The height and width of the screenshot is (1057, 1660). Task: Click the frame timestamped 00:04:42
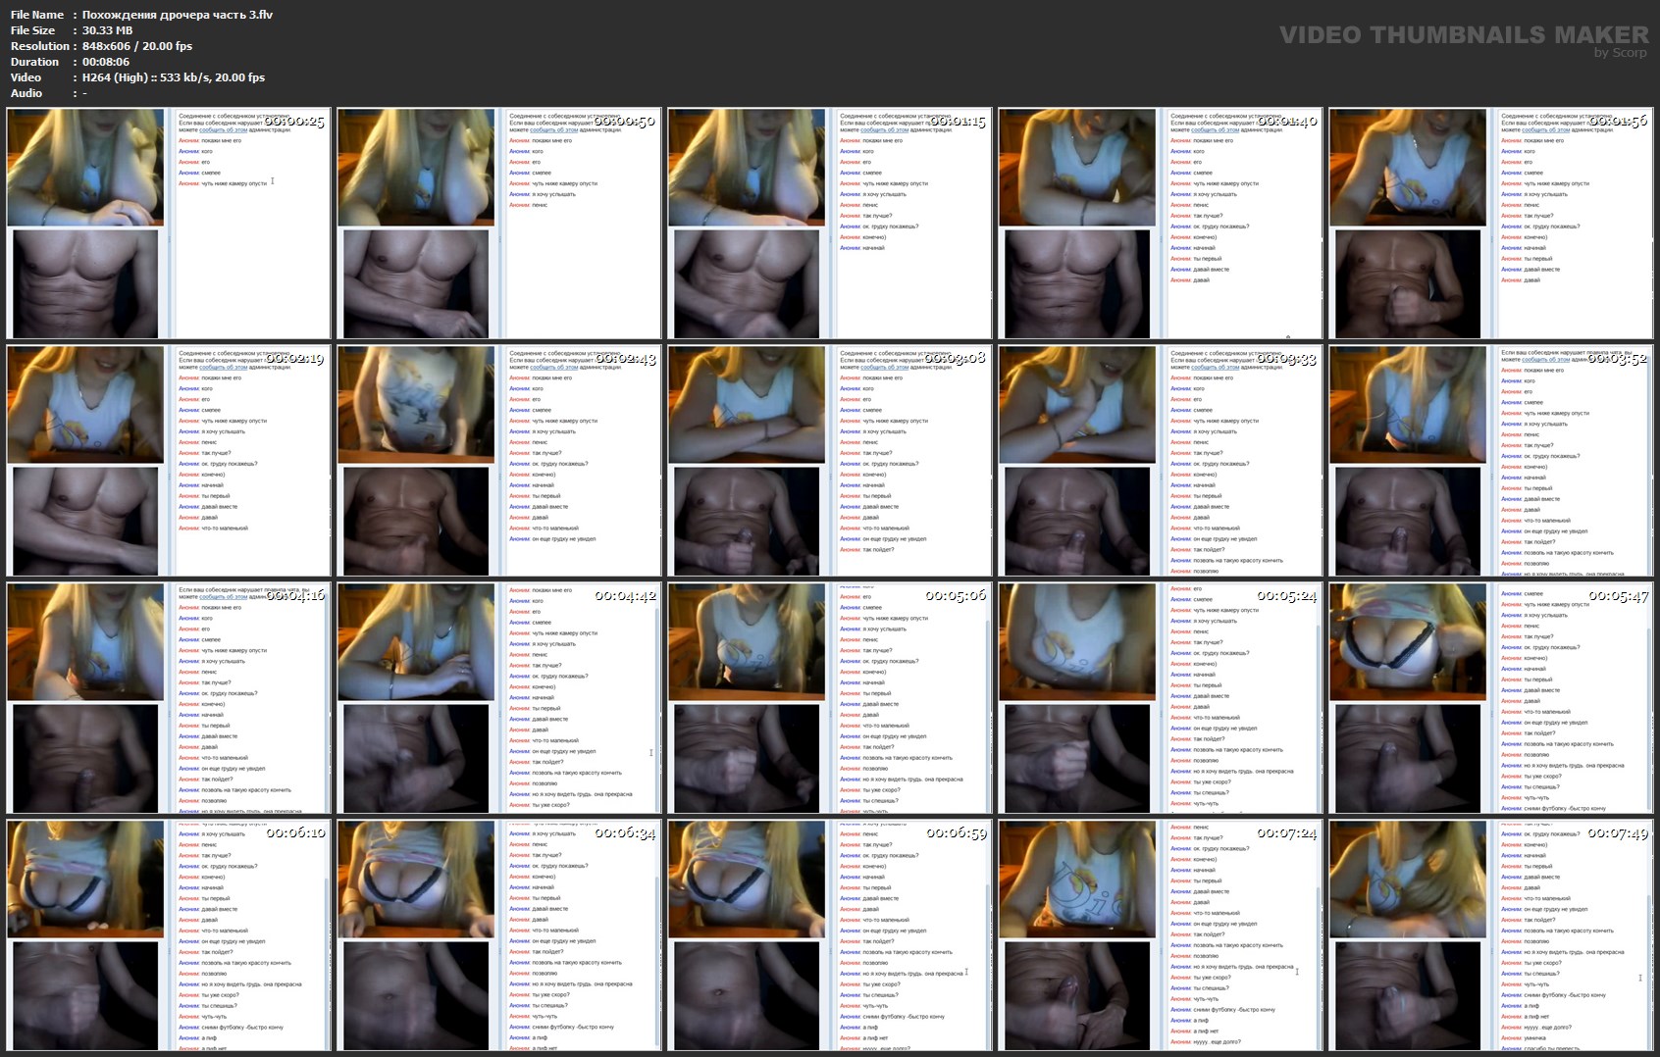click(499, 698)
